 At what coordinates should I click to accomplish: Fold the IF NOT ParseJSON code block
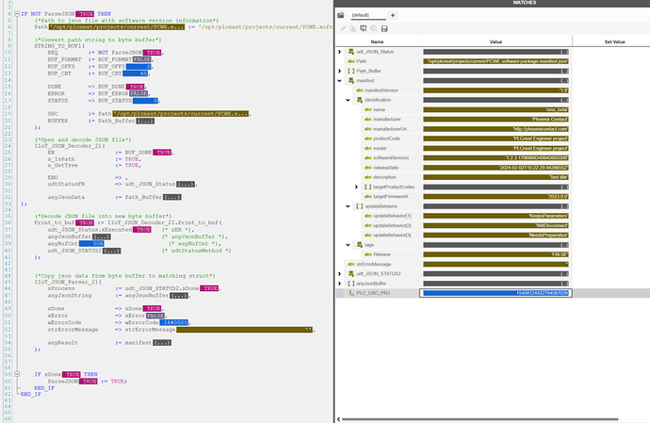pos(16,16)
